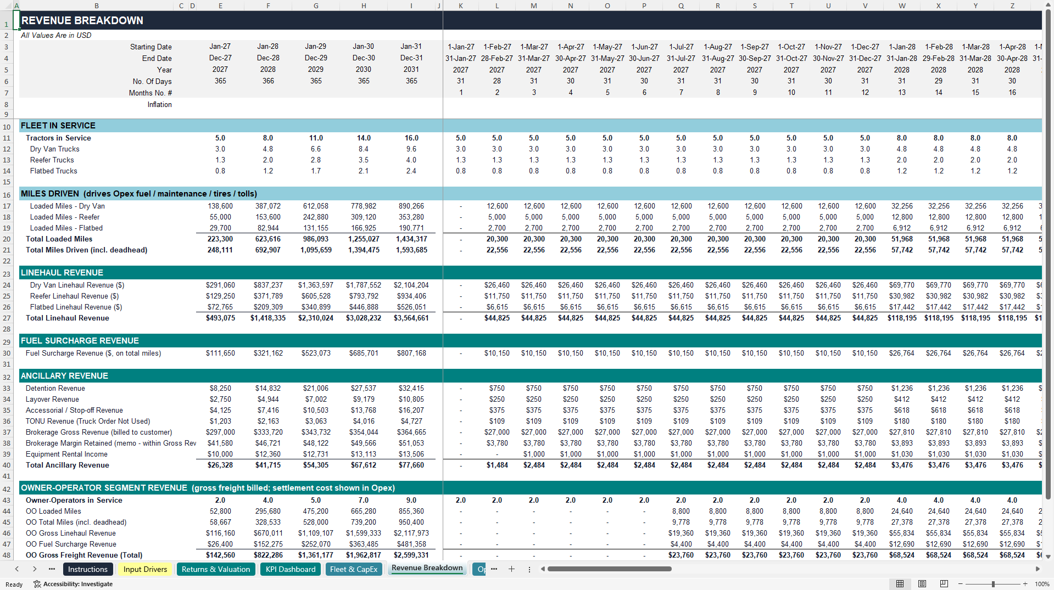Zoom in with plus button
The width and height of the screenshot is (1054, 590).
coord(1025,584)
